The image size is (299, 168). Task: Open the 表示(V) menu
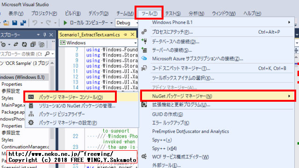click(x=16, y=14)
